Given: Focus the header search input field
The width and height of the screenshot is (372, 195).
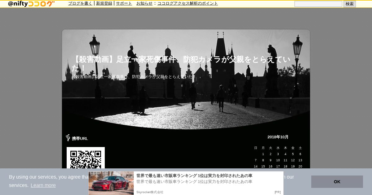Looking at the screenshot, I should click(318, 4).
